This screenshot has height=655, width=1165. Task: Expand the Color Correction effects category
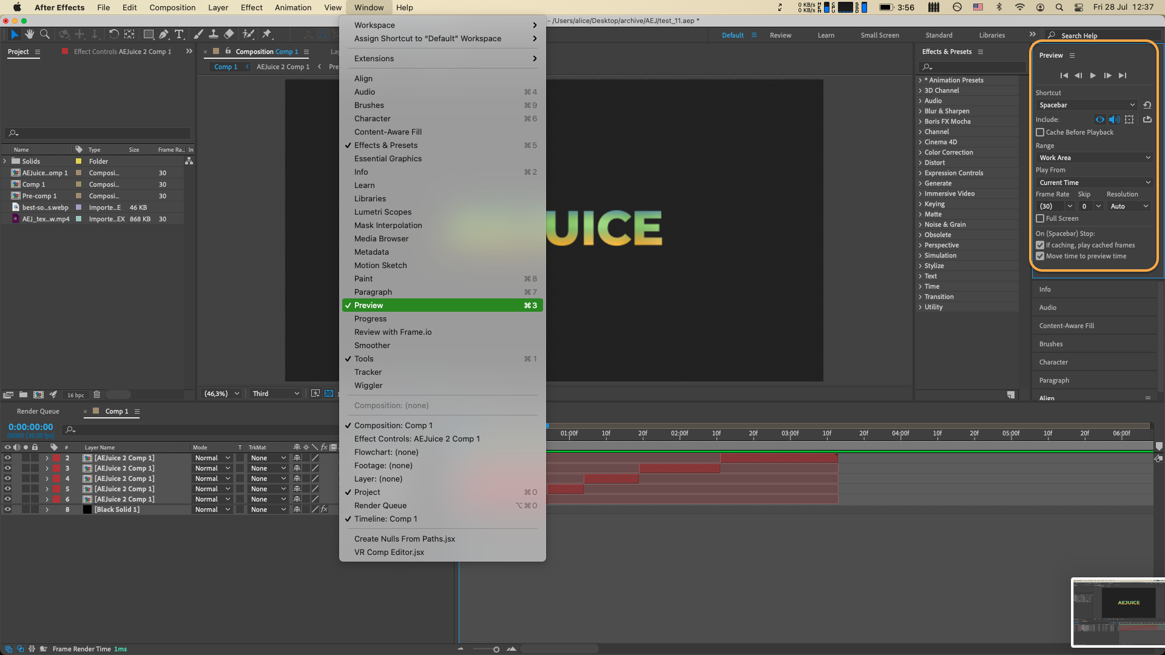click(x=920, y=152)
